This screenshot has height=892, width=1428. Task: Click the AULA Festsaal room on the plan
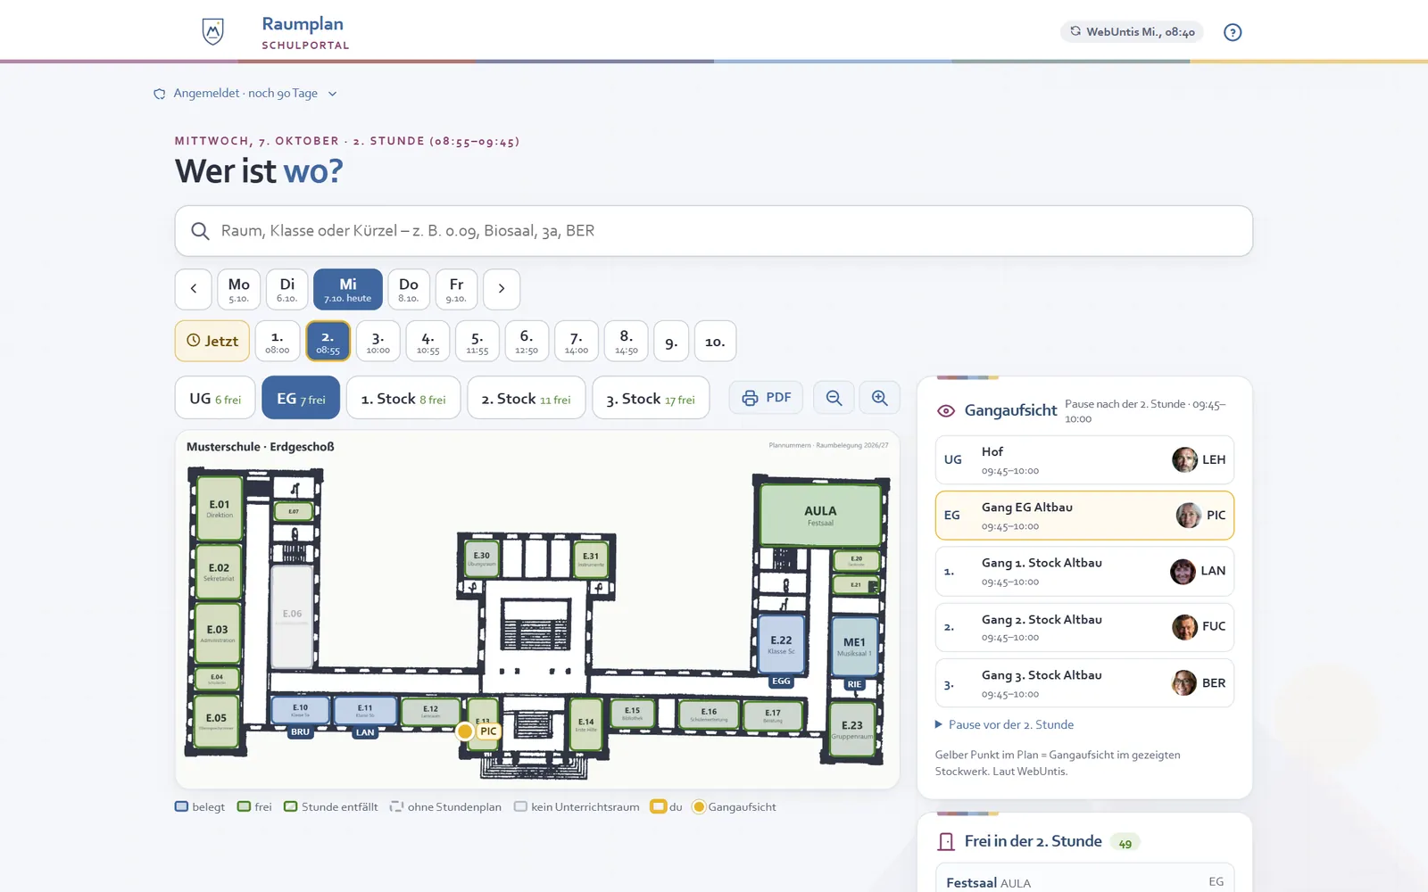coord(820,515)
